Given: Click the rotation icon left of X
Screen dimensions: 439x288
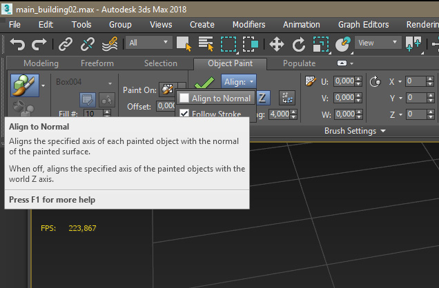Looking at the screenshot, I should click(x=375, y=81).
